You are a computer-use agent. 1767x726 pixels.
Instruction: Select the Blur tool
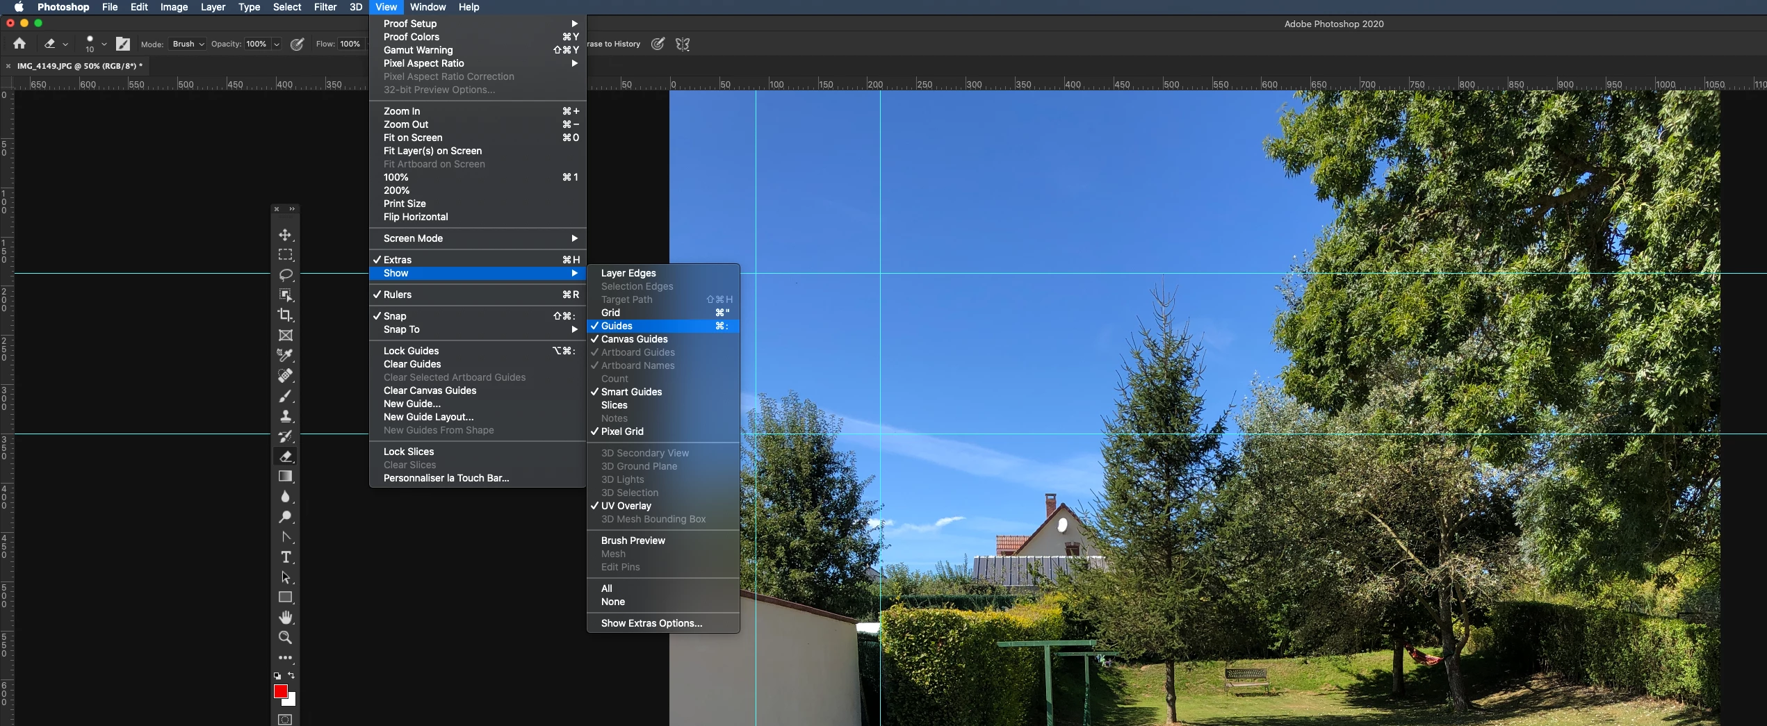pos(285,497)
